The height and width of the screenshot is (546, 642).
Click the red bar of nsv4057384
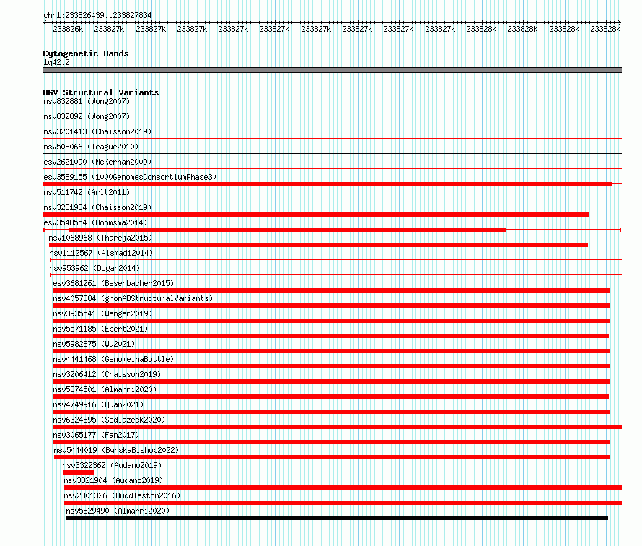coord(331,305)
